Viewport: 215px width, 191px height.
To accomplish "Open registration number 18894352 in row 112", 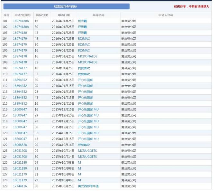I will 20,86.
